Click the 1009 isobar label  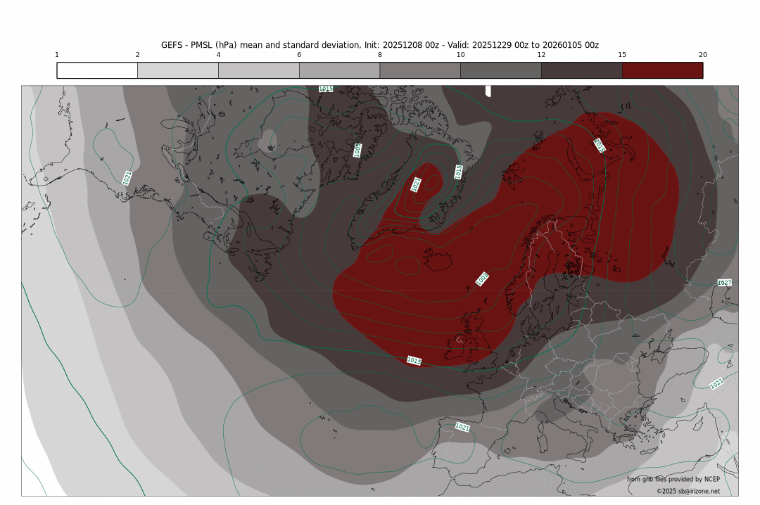(357, 150)
